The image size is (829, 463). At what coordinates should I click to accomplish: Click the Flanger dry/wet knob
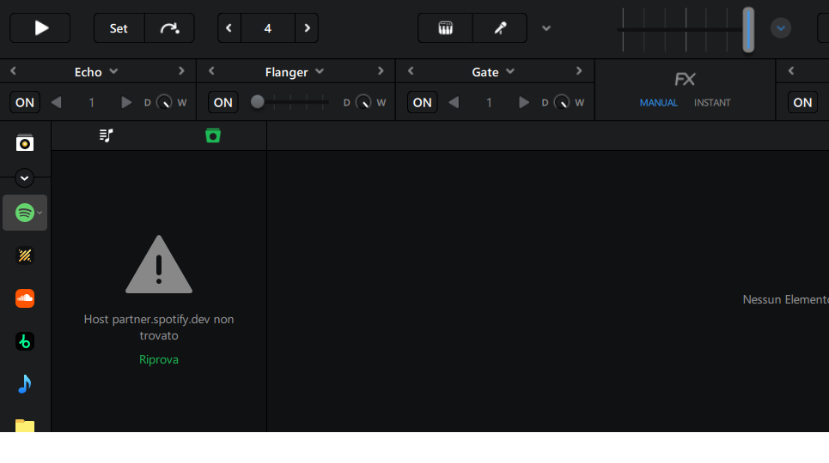363,102
